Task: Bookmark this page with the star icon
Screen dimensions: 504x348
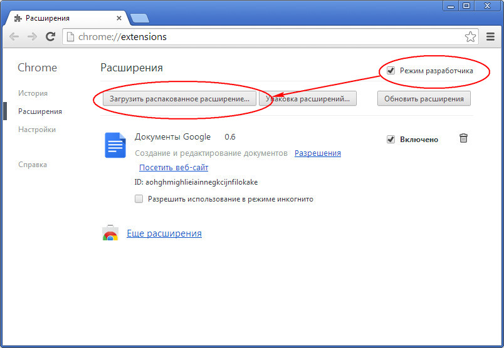Action: point(470,36)
